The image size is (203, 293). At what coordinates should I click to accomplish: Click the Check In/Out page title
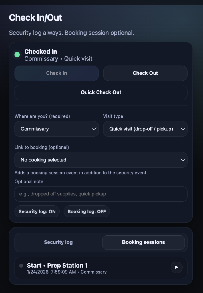coord(35,18)
